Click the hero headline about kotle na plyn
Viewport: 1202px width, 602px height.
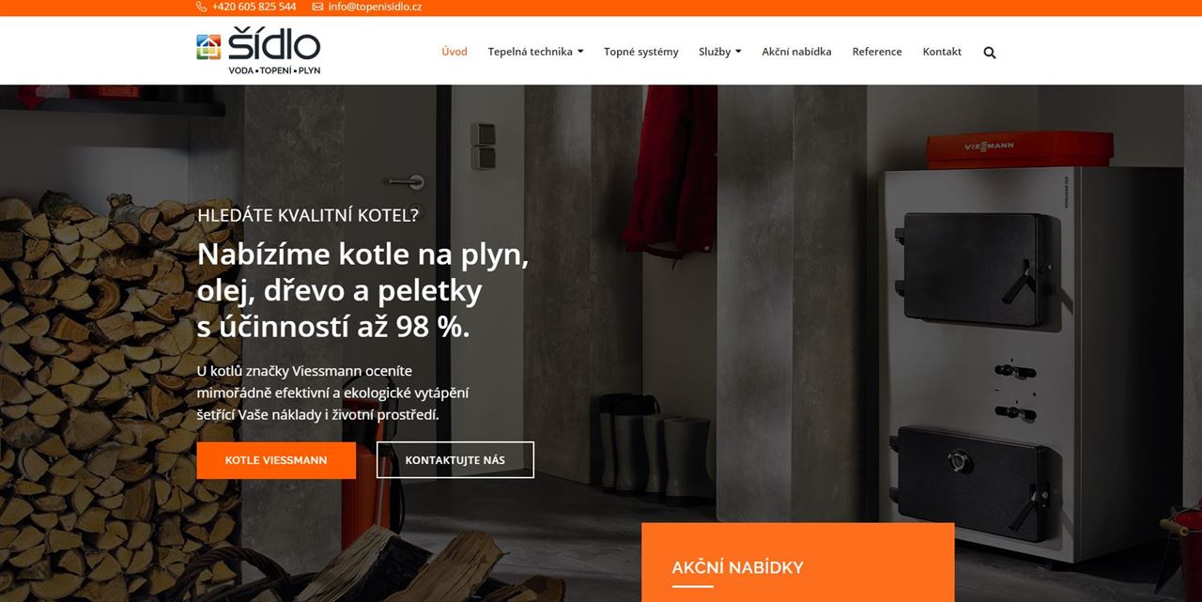pyautogui.click(x=362, y=291)
